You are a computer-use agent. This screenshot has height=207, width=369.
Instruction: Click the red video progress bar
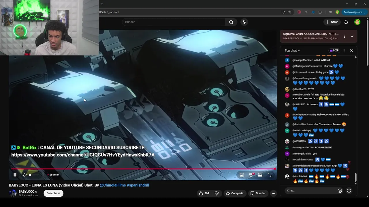[143, 169]
